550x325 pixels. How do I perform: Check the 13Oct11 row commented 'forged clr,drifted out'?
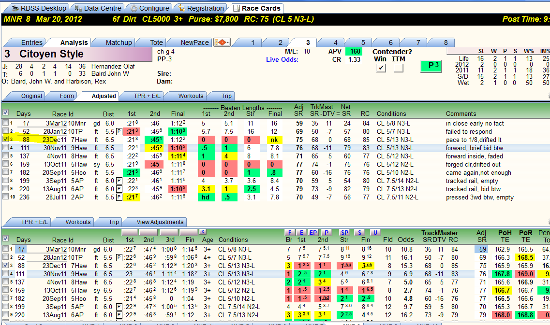pos(5,164)
